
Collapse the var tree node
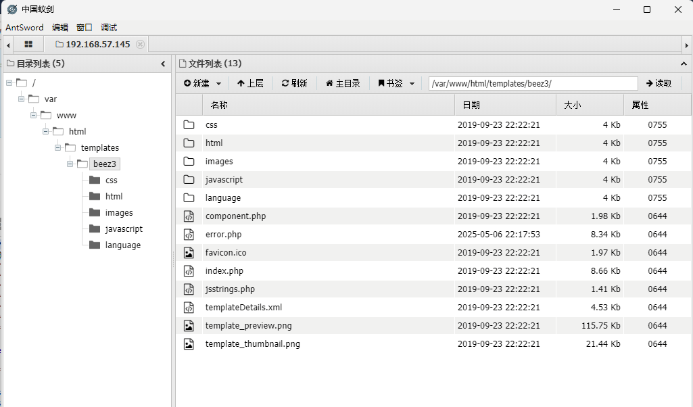coord(21,99)
